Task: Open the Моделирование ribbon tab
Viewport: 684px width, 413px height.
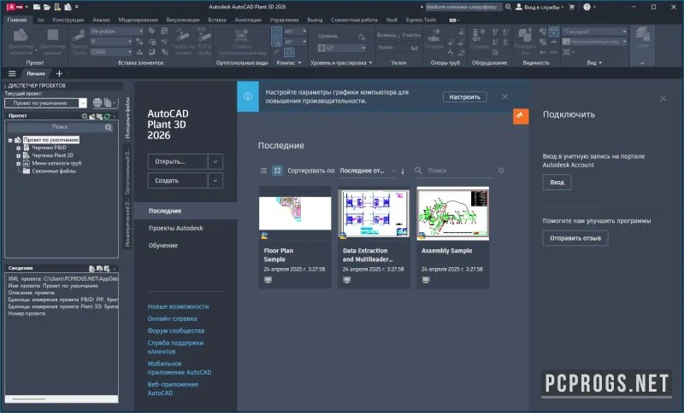Action: click(x=138, y=20)
